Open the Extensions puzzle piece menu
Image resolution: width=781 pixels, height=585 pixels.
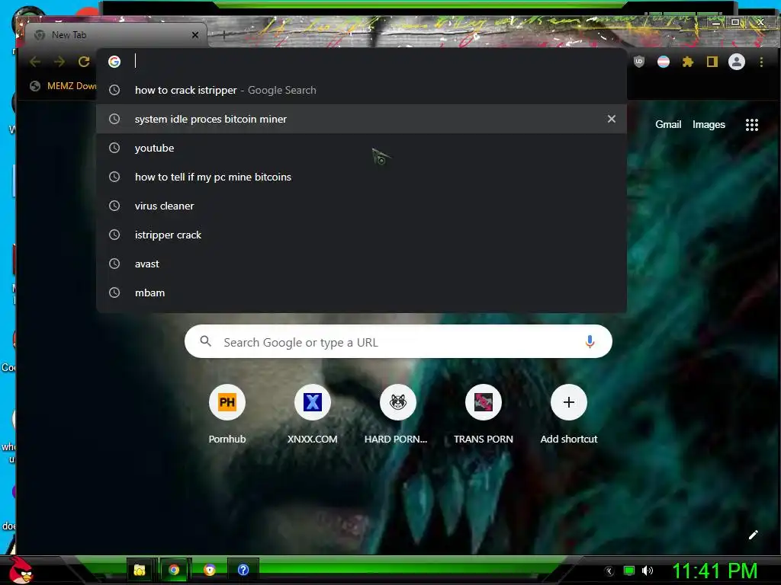point(688,62)
